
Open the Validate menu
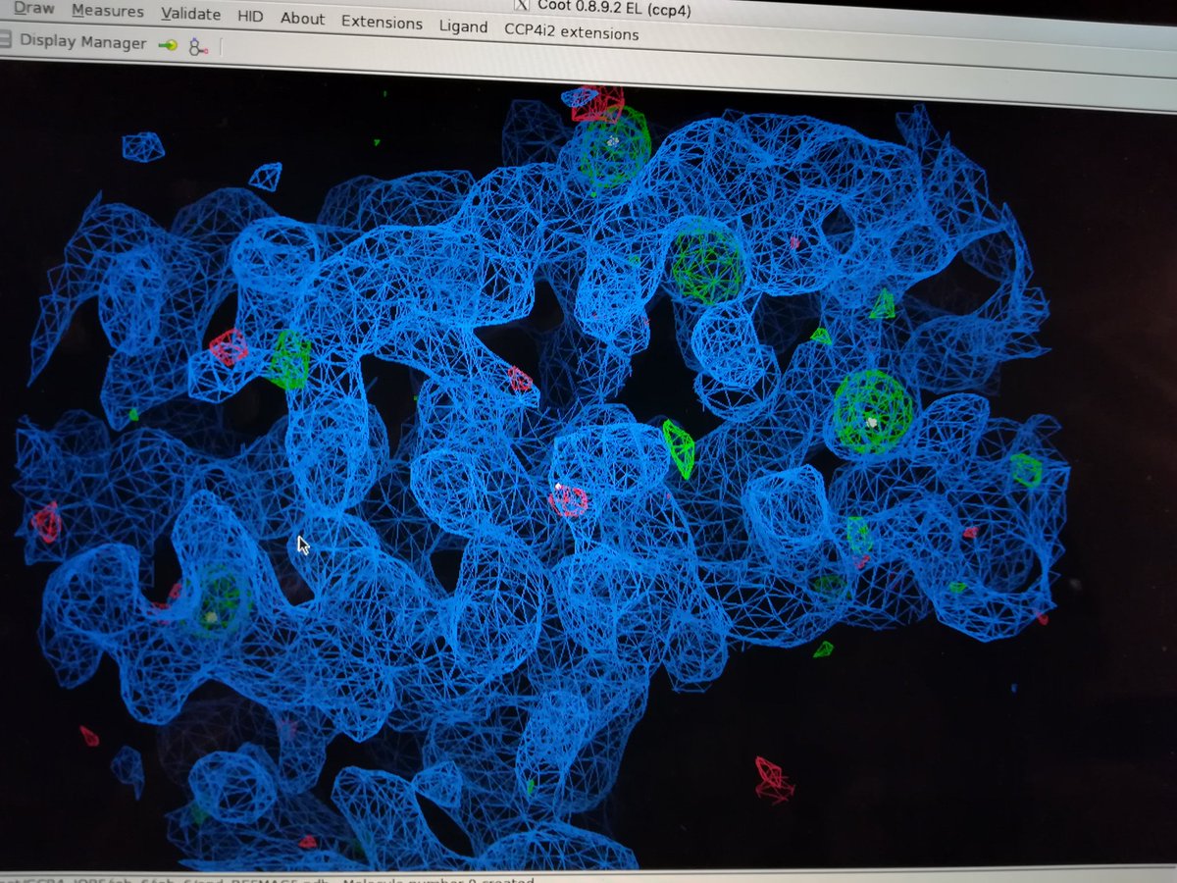tap(188, 13)
